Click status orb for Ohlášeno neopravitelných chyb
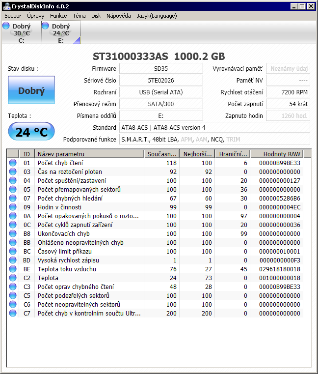 click(x=13, y=242)
